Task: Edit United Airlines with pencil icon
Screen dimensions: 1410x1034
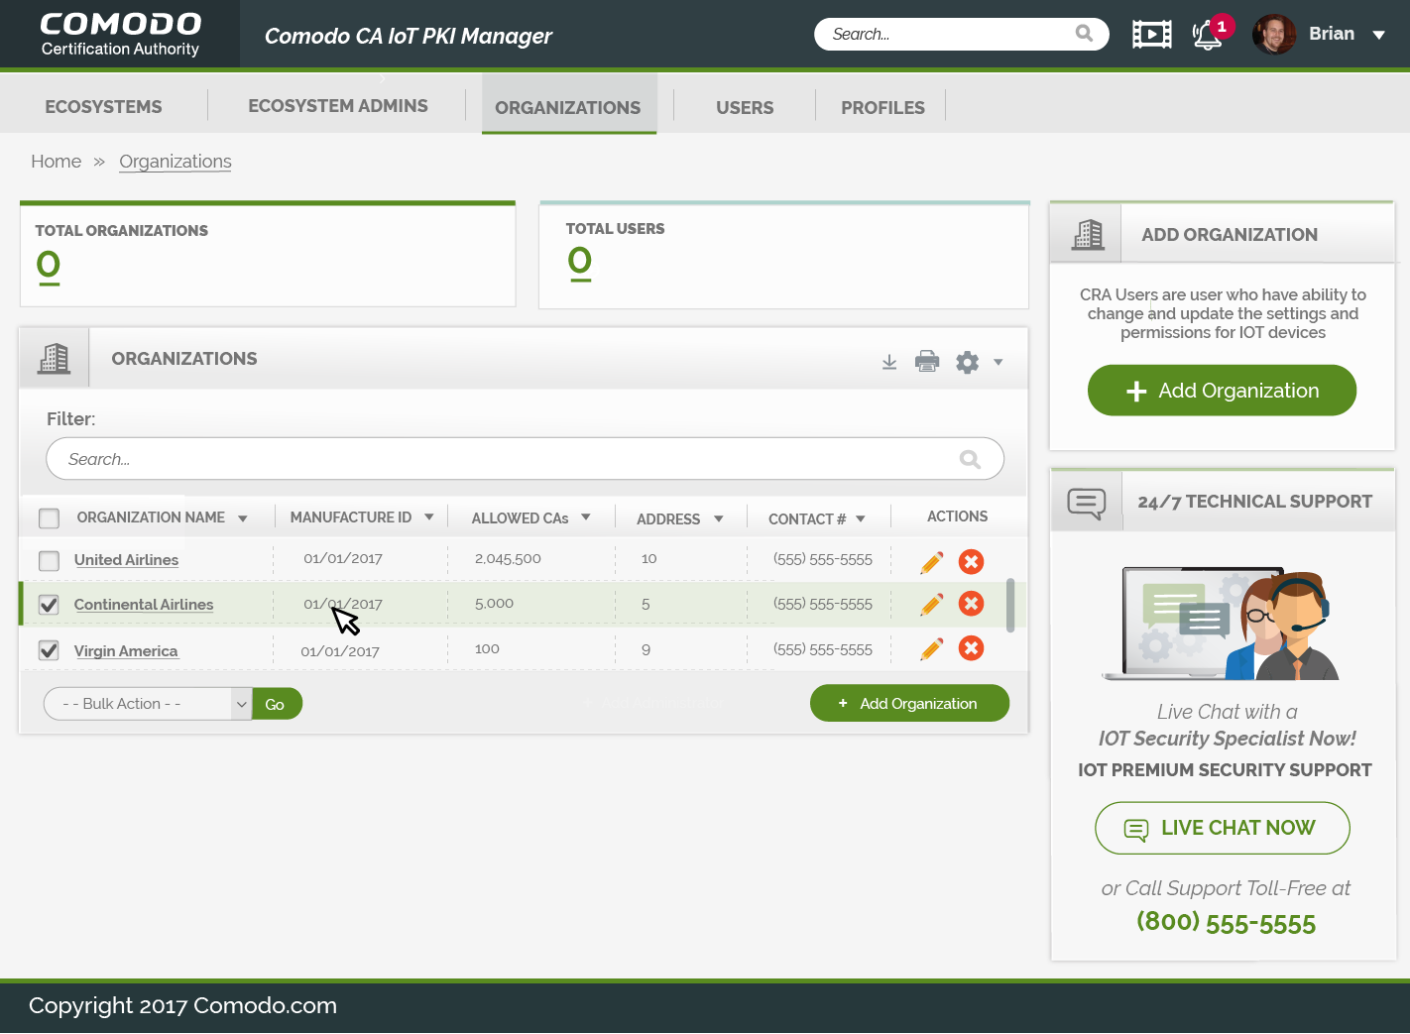Action: [x=931, y=563]
